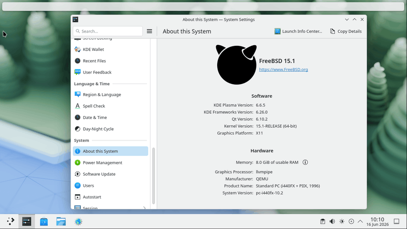407x229 pixels.
Task: Open Recent Files settings
Action: click(x=110, y=61)
